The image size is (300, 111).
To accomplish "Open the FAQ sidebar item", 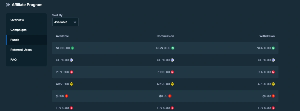I will point(13,60).
